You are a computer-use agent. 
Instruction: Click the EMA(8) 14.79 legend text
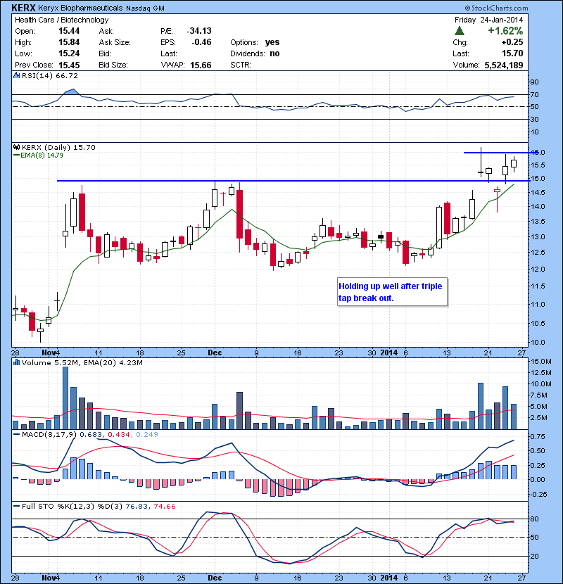tap(42, 155)
